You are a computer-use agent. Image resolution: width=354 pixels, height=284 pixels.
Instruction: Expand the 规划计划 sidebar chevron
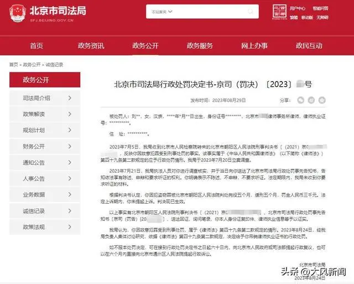click(70, 130)
